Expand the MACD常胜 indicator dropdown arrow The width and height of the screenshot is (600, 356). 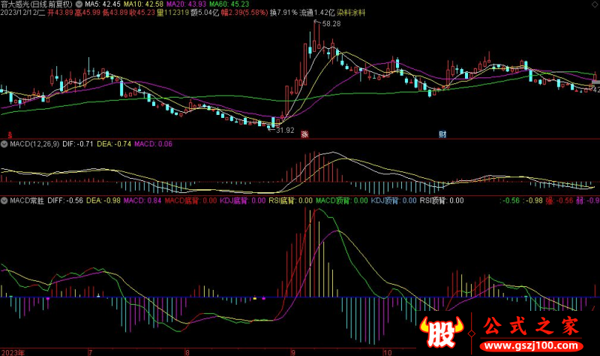coord(4,201)
